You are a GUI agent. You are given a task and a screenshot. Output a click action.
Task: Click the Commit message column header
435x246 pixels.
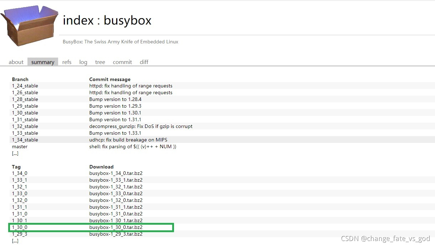tap(110, 79)
